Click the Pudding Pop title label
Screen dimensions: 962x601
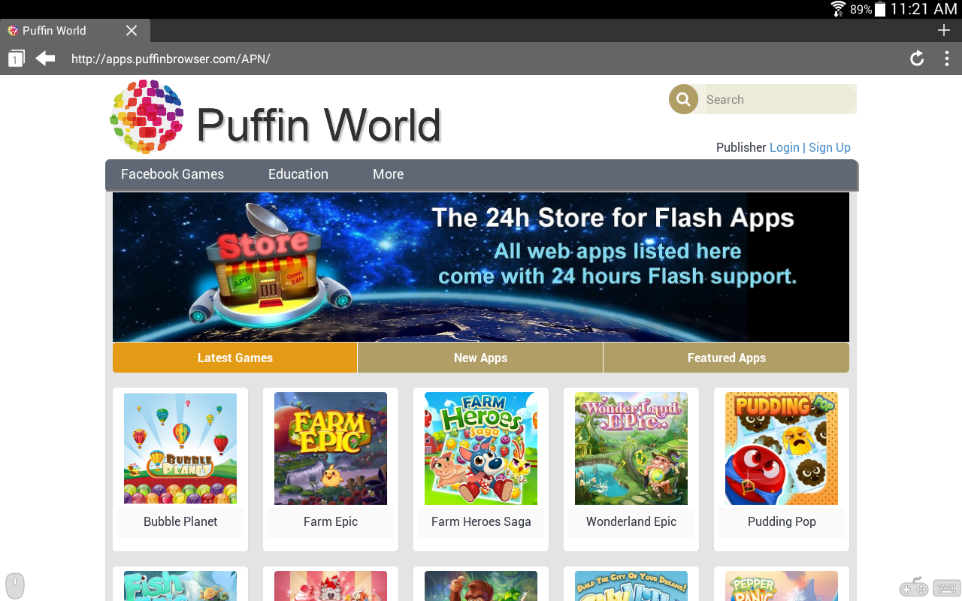[782, 521]
